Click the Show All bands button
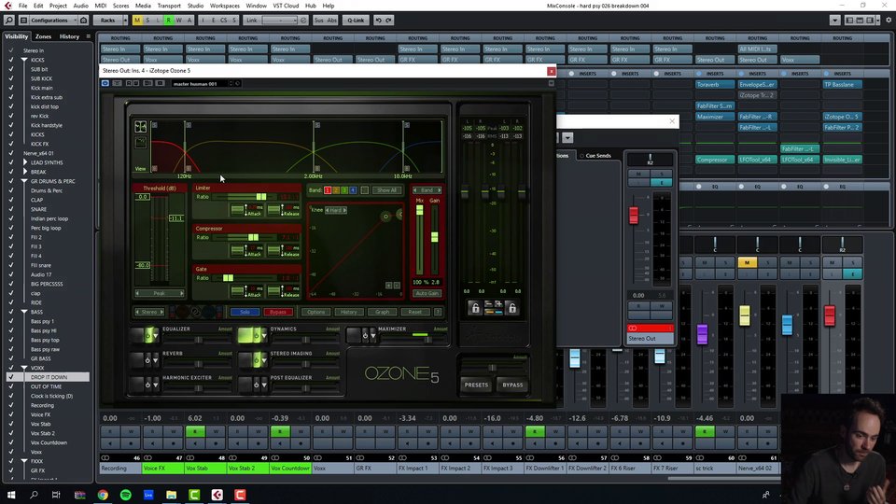The height and width of the screenshot is (504, 896). click(x=386, y=190)
